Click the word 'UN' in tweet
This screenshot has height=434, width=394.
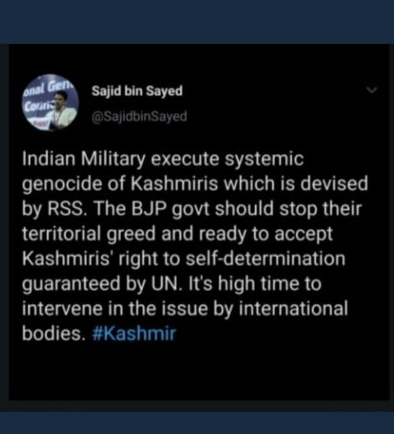tap(166, 284)
